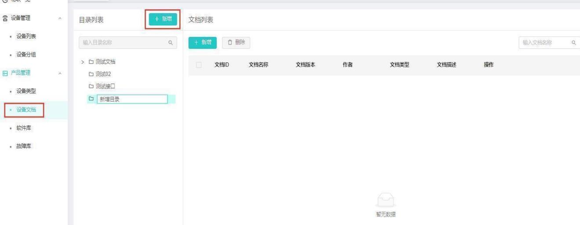Click the search icon in 输入文档名称 field

tap(573, 43)
